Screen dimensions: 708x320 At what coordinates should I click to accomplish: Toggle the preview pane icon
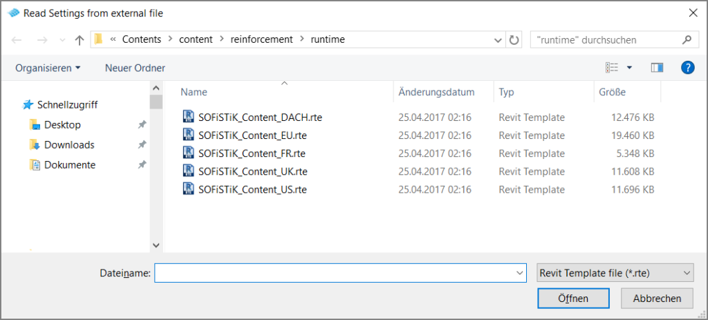click(x=657, y=68)
